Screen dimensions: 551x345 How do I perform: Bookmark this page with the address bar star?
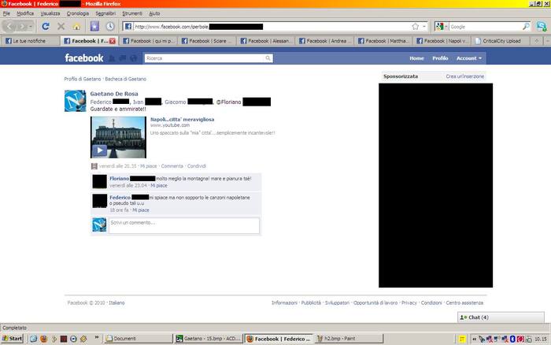pos(416,27)
